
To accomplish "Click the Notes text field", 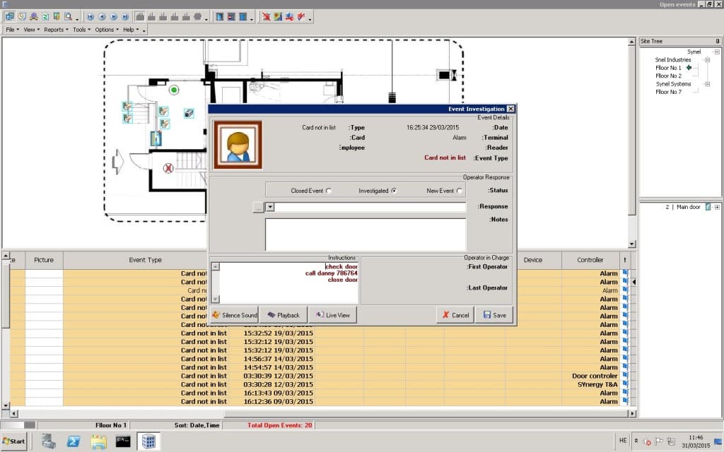I will 366,234.
